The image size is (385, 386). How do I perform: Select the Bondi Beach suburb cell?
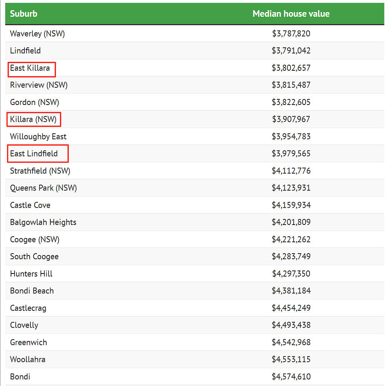[x=32, y=291]
